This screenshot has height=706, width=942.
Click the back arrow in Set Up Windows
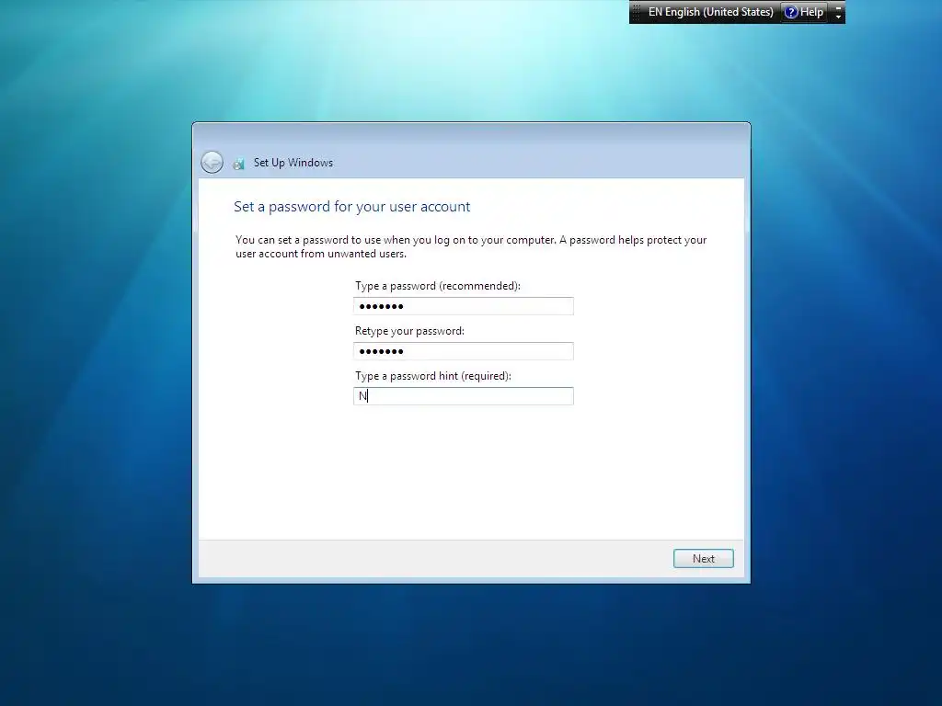point(212,162)
